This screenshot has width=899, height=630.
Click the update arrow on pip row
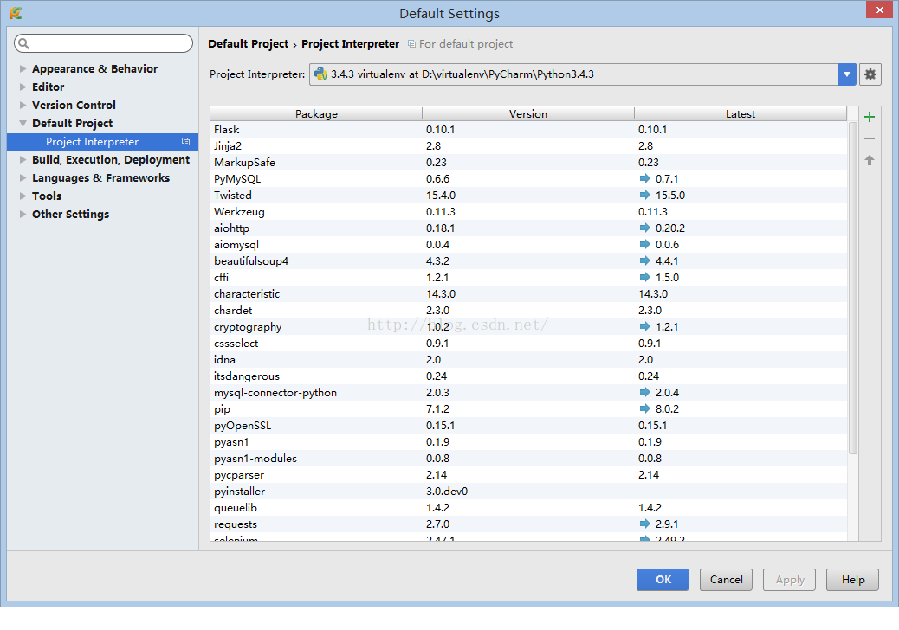[644, 409]
